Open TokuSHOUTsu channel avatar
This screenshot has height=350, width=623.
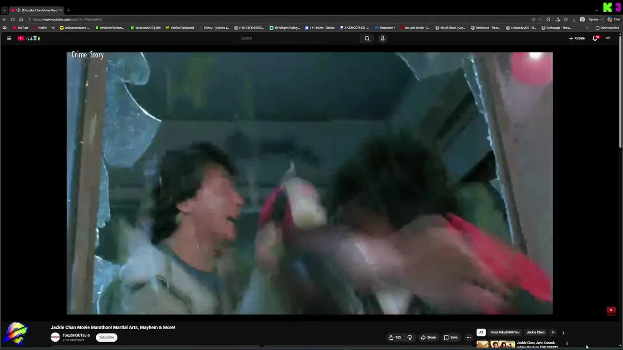(x=55, y=337)
